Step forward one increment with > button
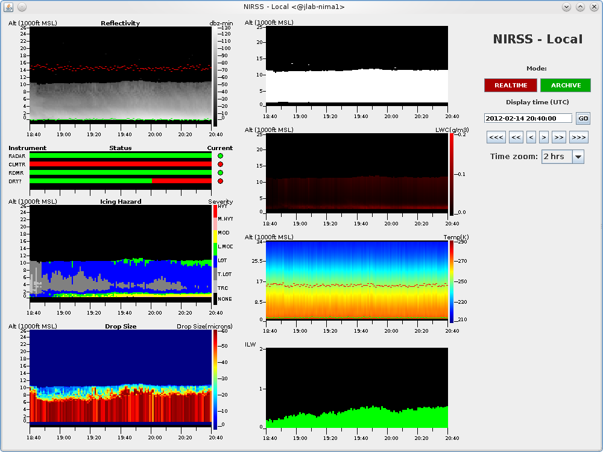The width and height of the screenshot is (603, 452). 543,137
